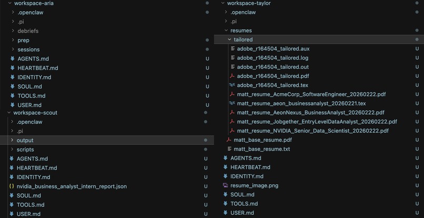The width and height of the screenshot is (424, 218).
Task: Click text file icon of adobe_r164504_tailored.log
Action: point(233,58)
